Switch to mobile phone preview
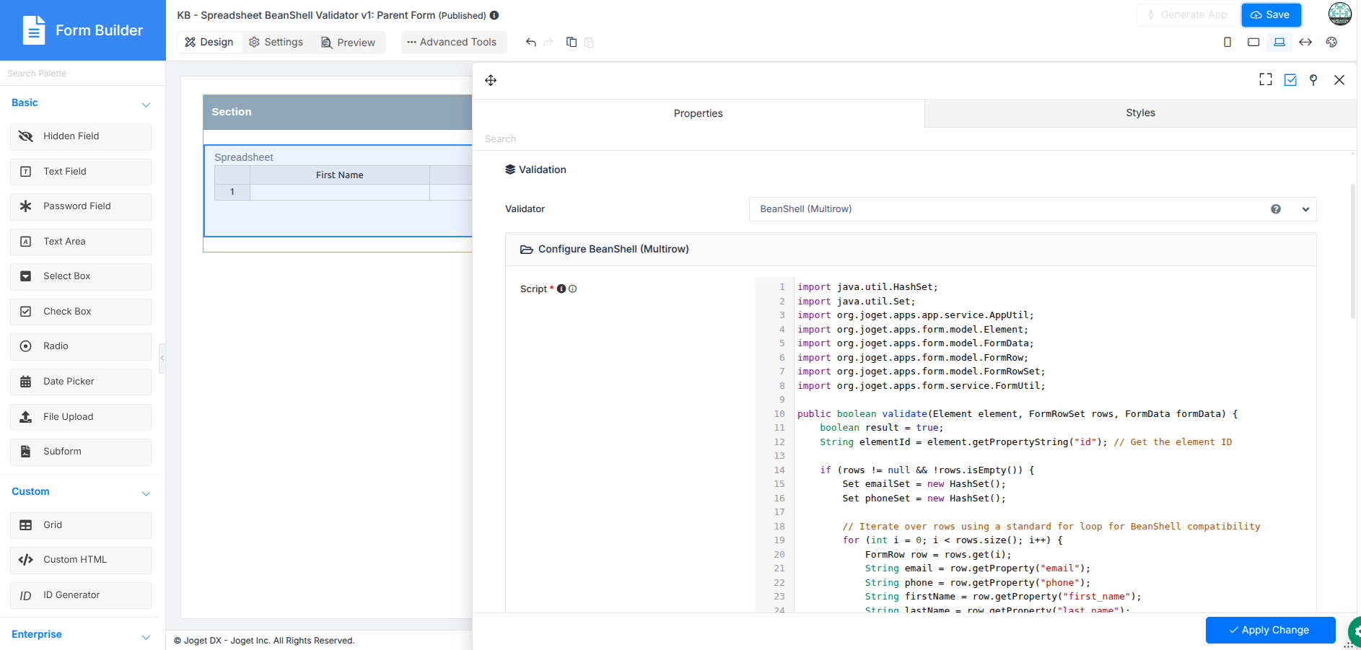Viewport: 1361px width, 650px height. tap(1227, 42)
